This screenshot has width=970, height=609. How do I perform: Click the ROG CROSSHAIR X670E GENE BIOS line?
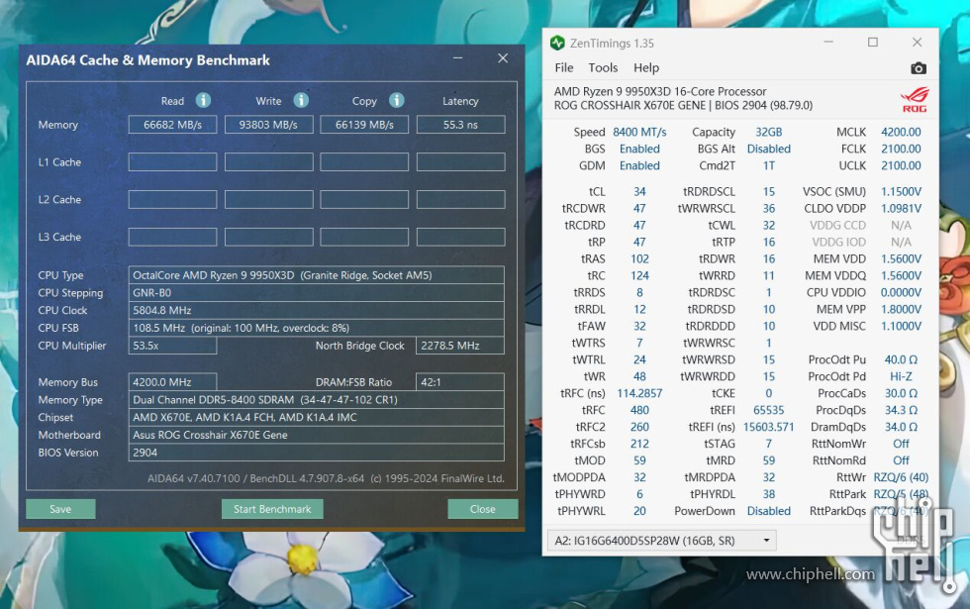(684, 105)
